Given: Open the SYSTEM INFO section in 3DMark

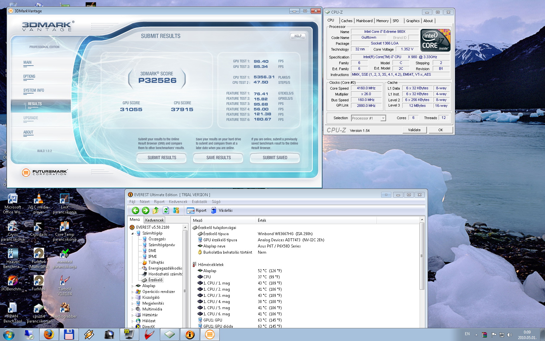Looking at the screenshot, I should coord(34,91).
